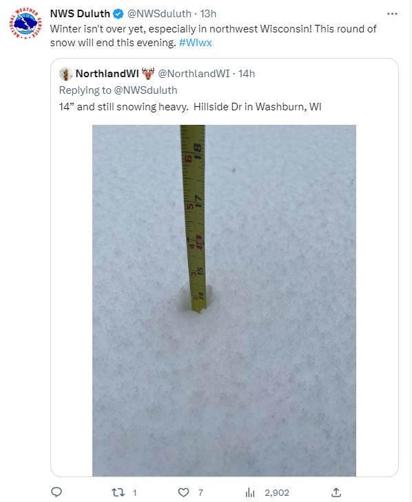Click the share upload icon
This screenshot has height=502, width=412.
(x=336, y=492)
